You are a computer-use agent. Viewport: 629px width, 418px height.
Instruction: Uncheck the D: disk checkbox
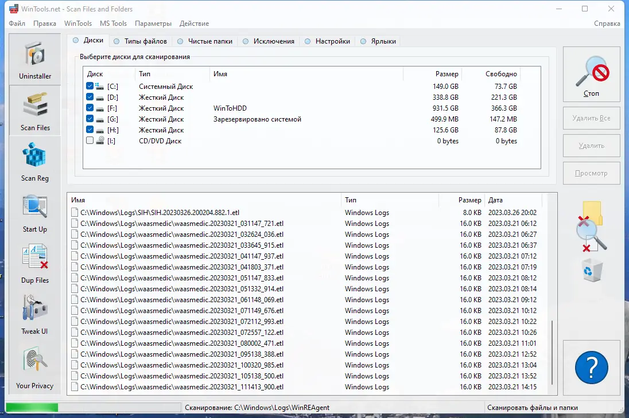pos(90,97)
